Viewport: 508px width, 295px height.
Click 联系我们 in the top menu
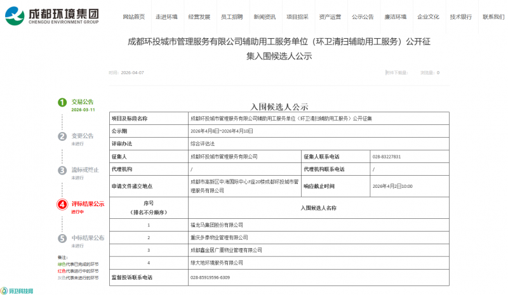pos(493,16)
